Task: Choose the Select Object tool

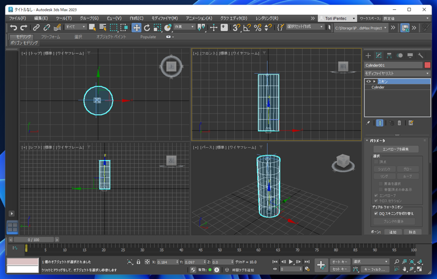Action: (92, 27)
